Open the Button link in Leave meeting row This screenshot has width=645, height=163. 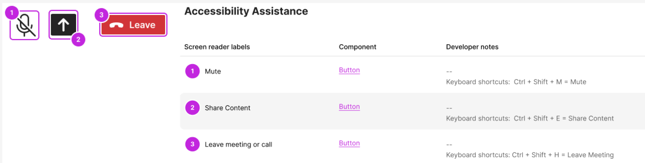pyautogui.click(x=349, y=143)
